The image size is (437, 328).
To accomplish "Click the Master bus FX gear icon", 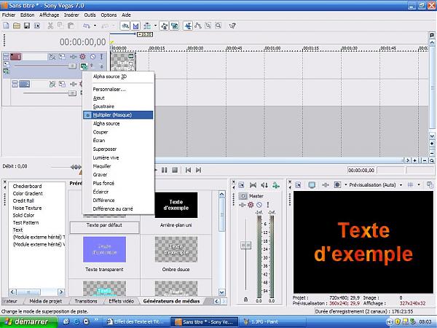I will (251, 205).
